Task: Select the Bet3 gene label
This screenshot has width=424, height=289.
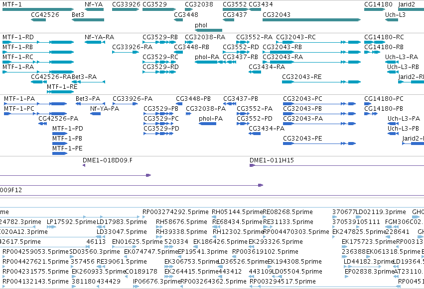Action: click(x=78, y=14)
